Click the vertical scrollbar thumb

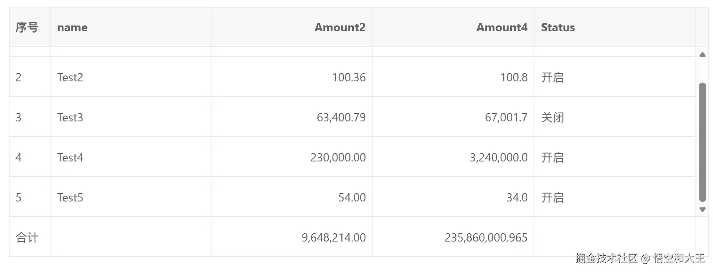702,142
